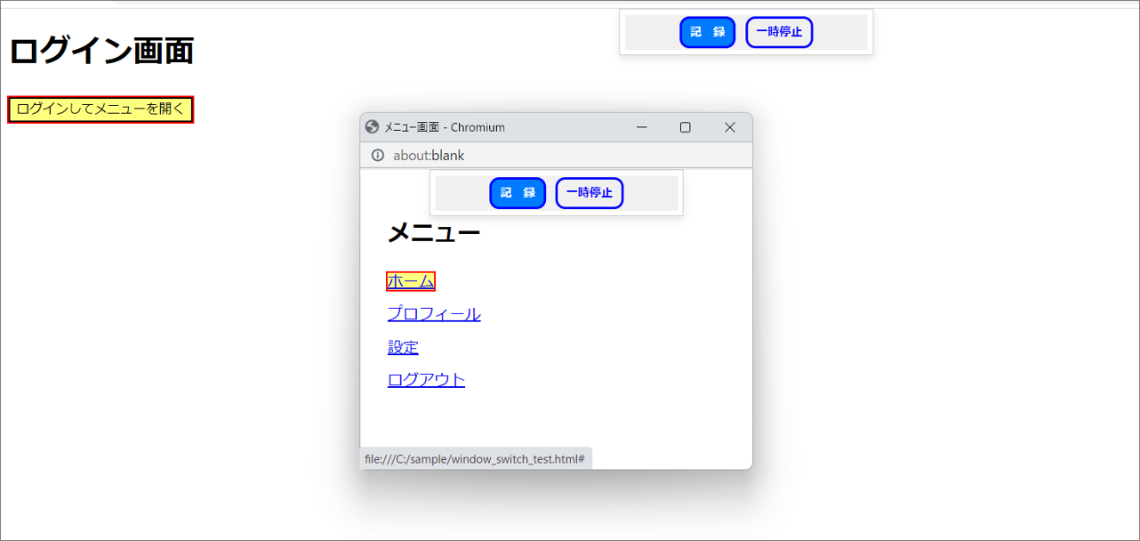Click the メニュー heading in the popup
The width and height of the screenshot is (1140, 541).
(x=433, y=233)
